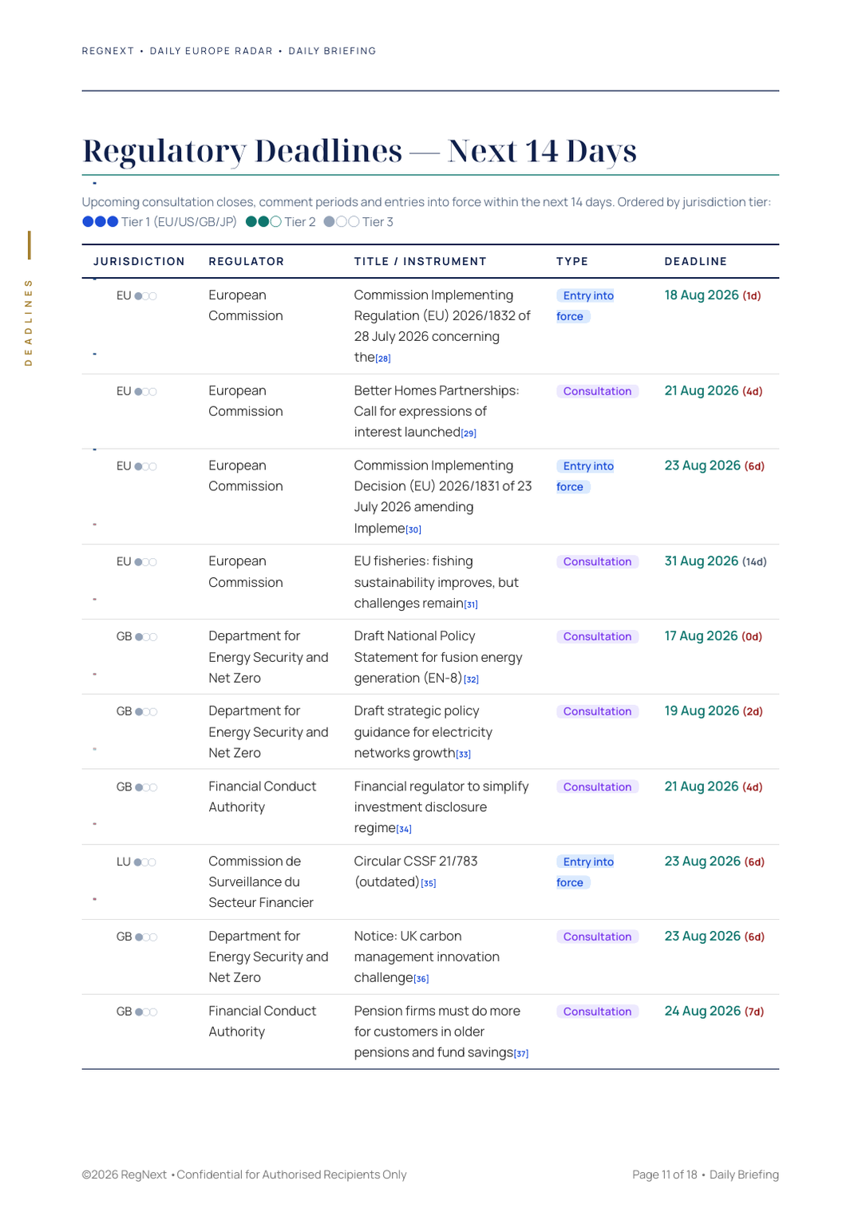This screenshot has height=1220, width=862.
Task: Click the JURISDICTION column header
Action: tap(139, 261)
